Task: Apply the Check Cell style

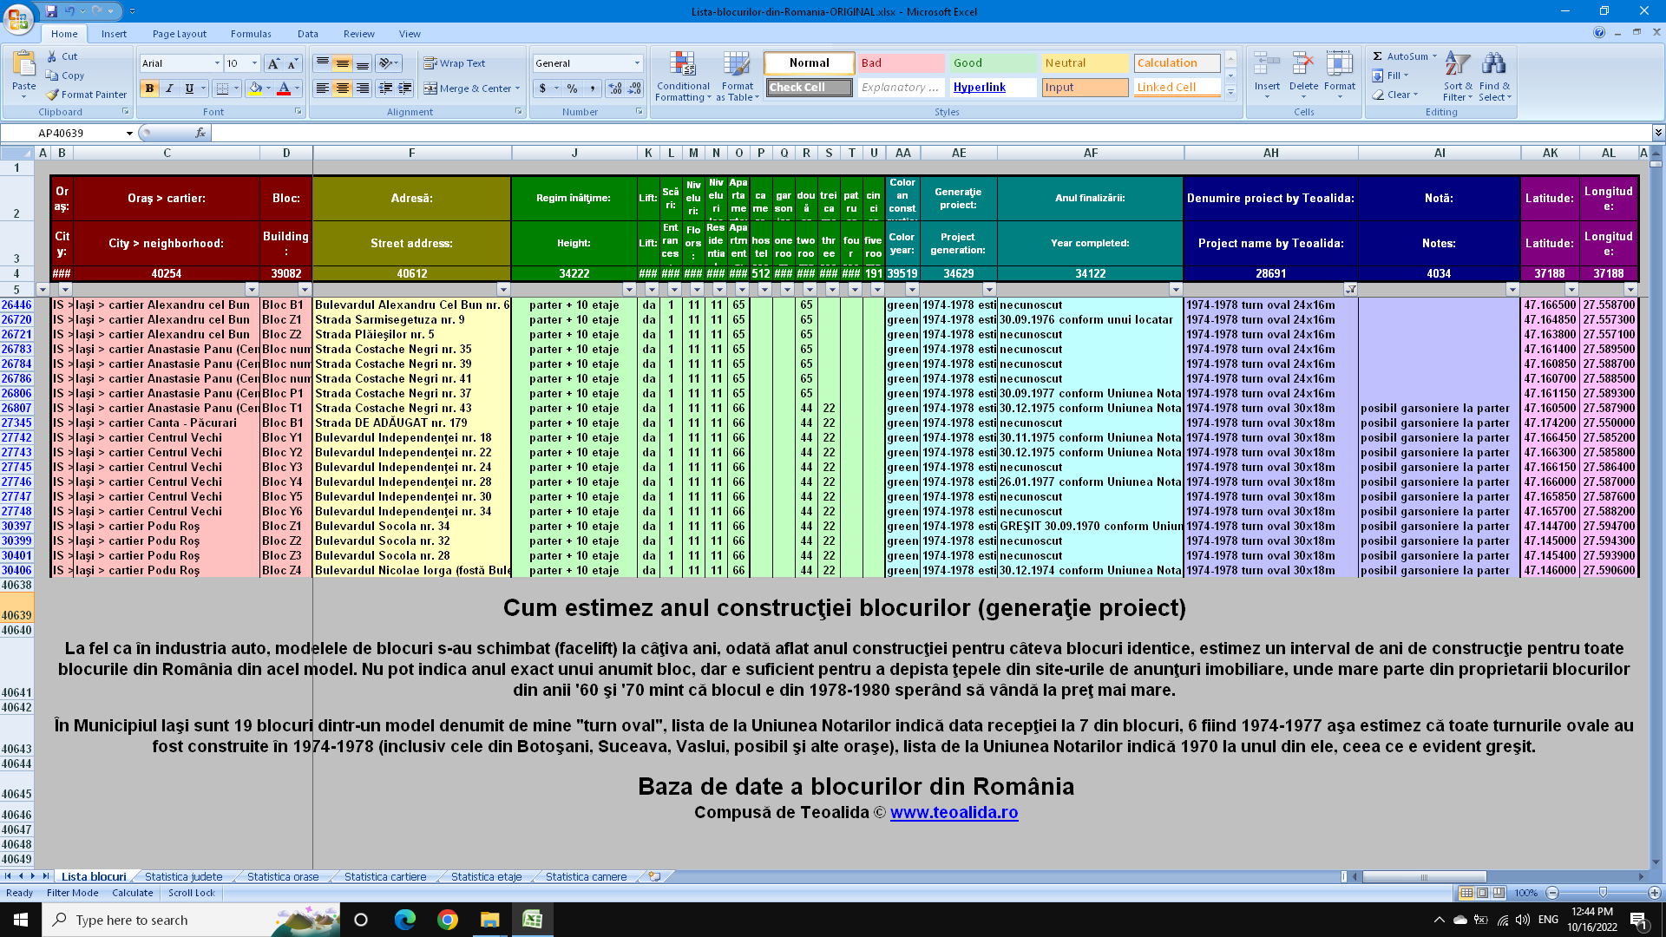Action: pyautogui.click(x=809, y=88)
